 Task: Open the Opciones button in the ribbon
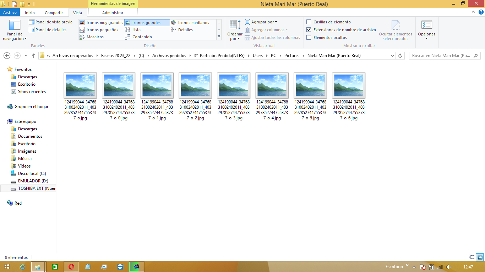pos(426,30)
